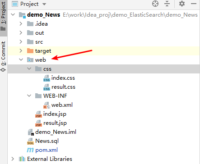Image resolution: width=200 pixels, height=164 pixels.
Task: Click the News.sql file icon
Action: [x=30, y=141]
